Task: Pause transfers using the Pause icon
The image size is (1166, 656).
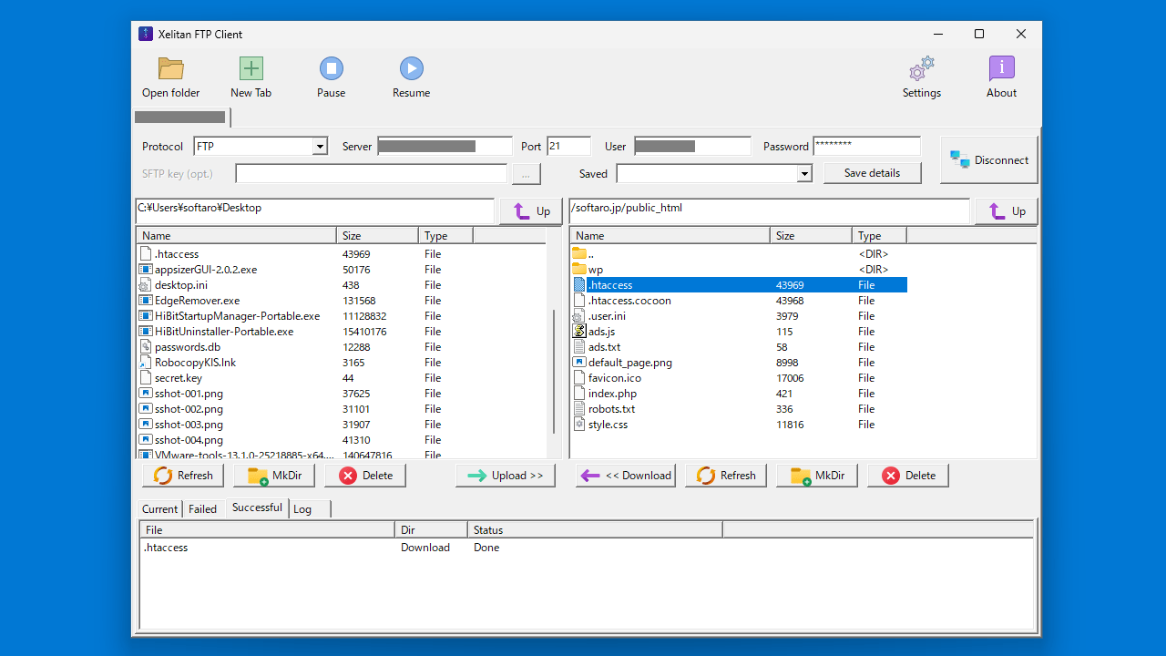Action: (331, 69)
